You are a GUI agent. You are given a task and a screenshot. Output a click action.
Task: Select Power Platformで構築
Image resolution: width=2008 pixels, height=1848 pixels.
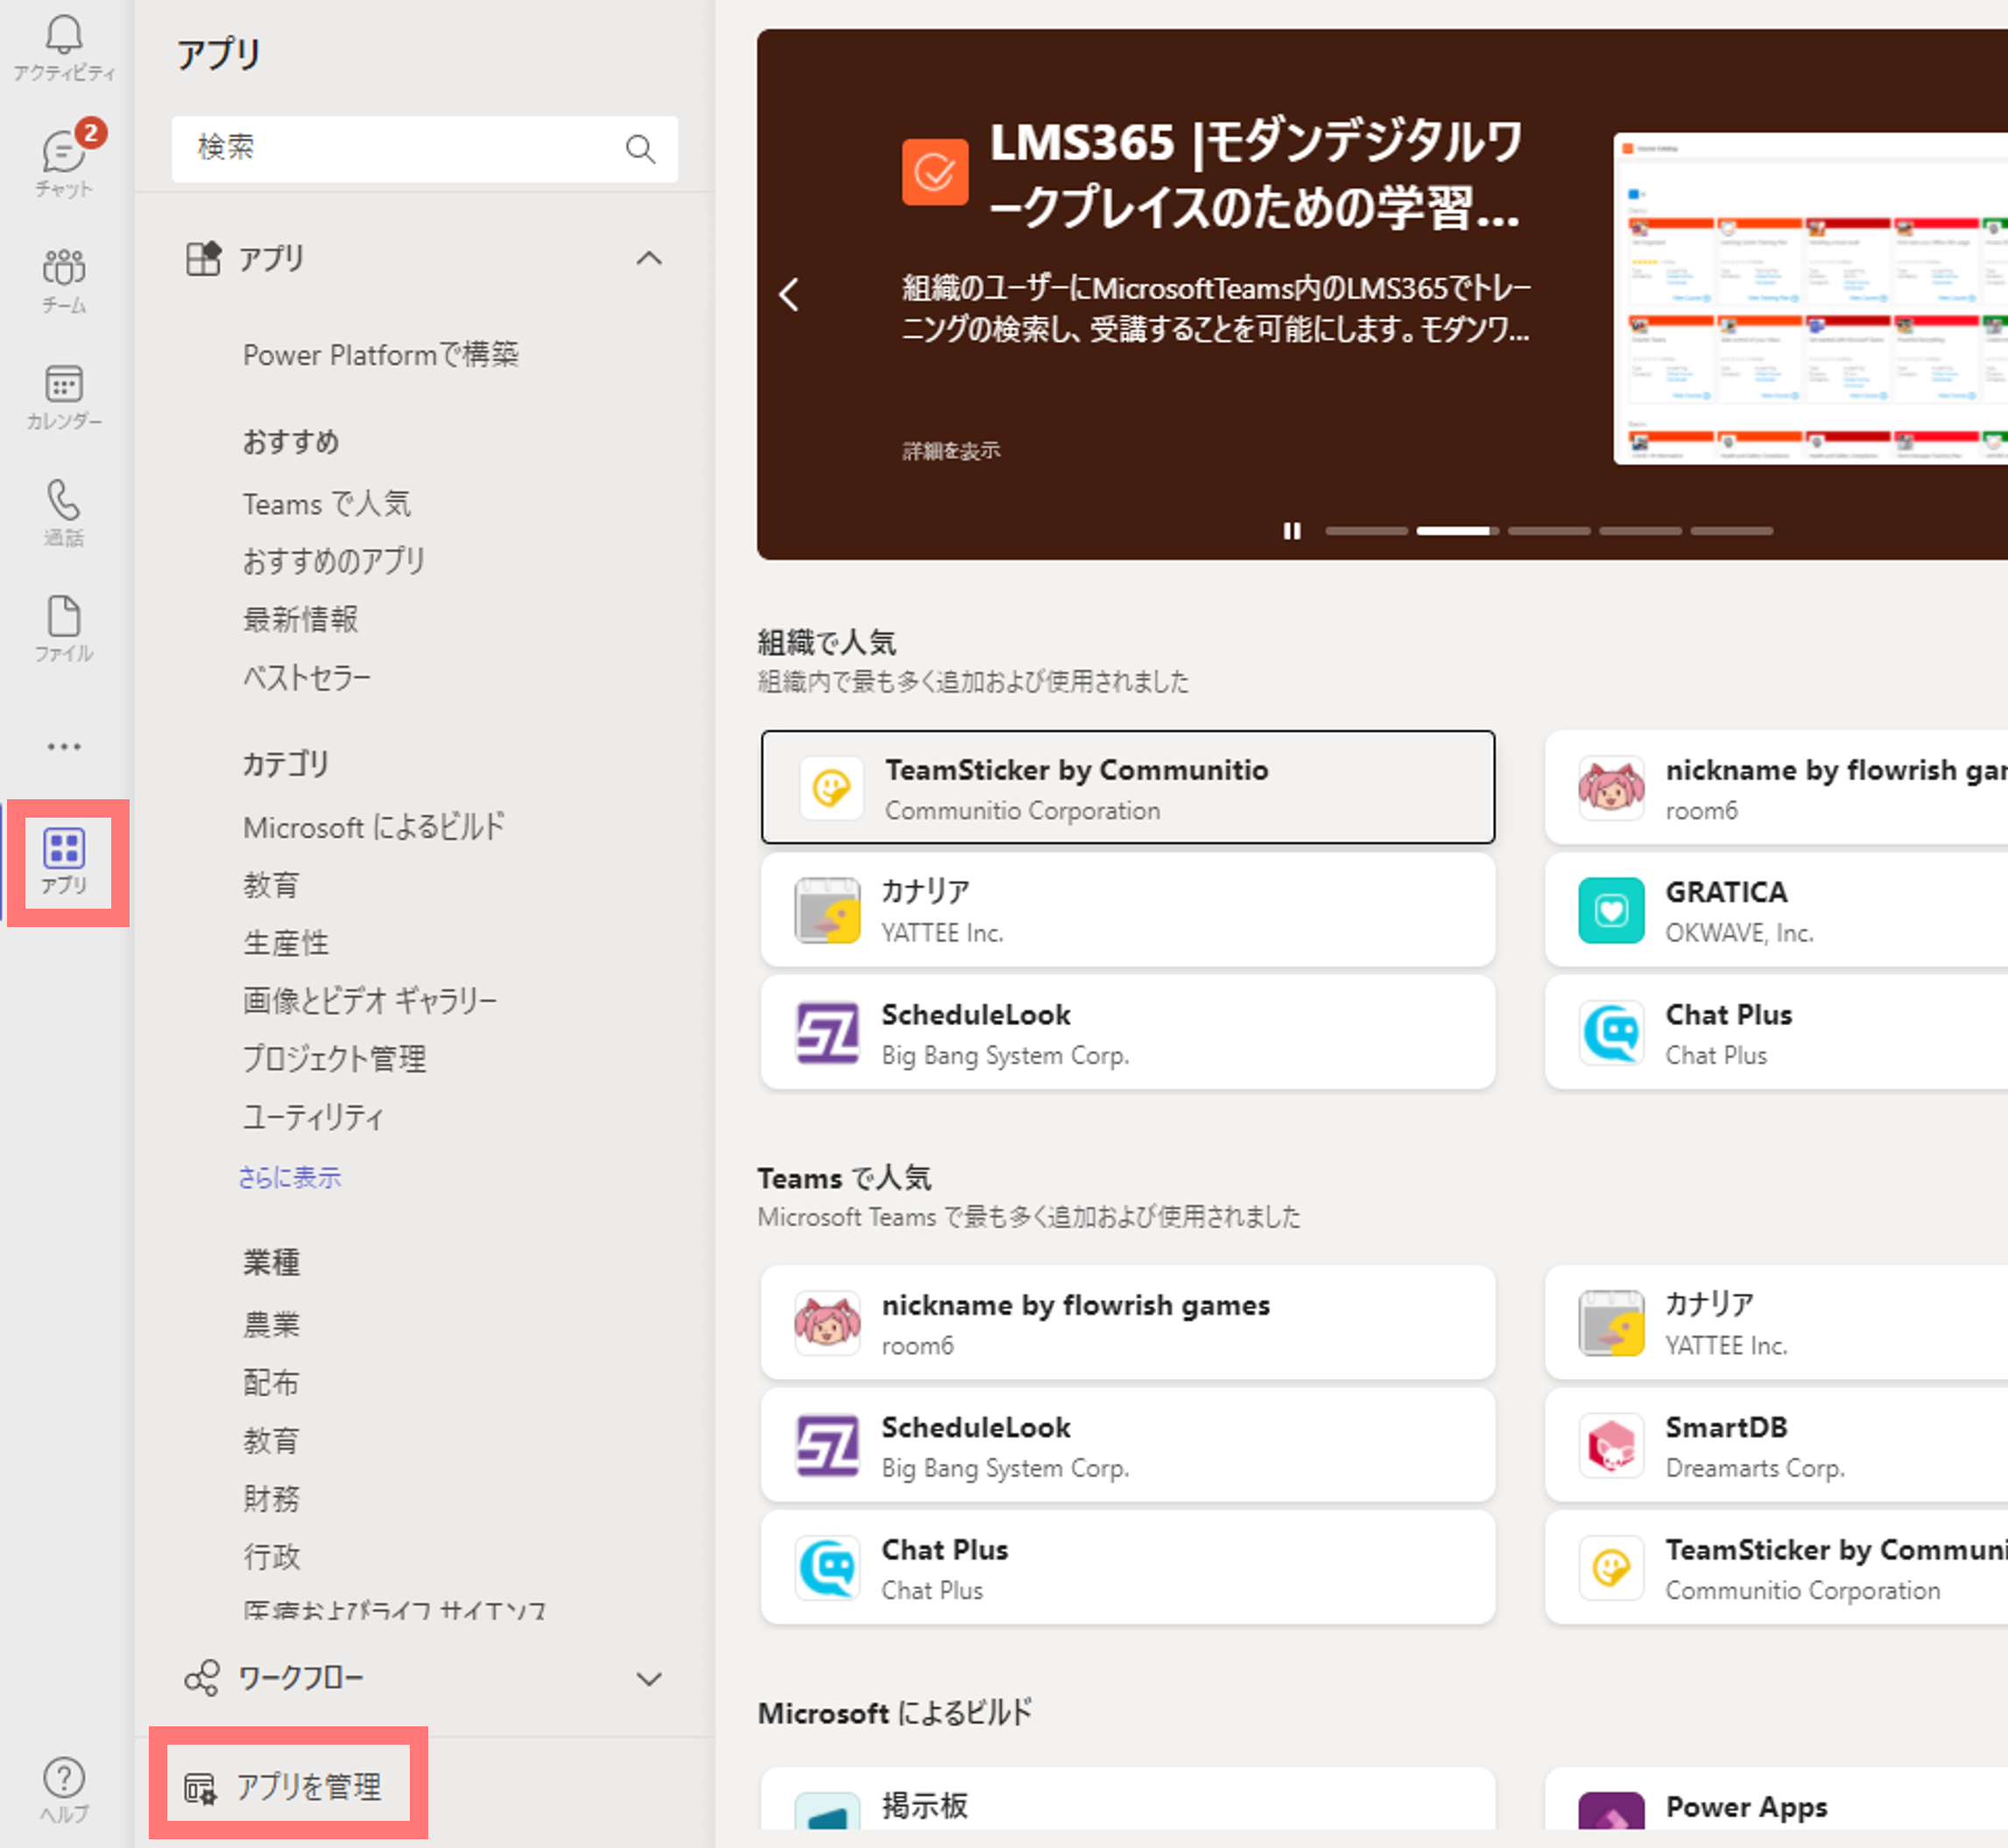pyautogui.click(x=380, y=354)
